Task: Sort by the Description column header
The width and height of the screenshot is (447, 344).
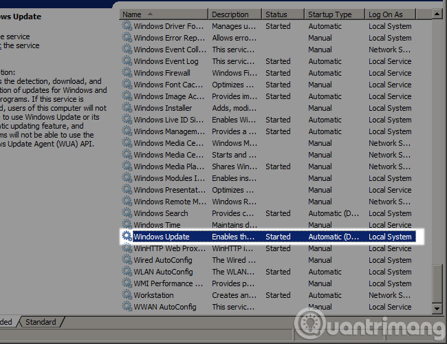Action: coord(235,14)
